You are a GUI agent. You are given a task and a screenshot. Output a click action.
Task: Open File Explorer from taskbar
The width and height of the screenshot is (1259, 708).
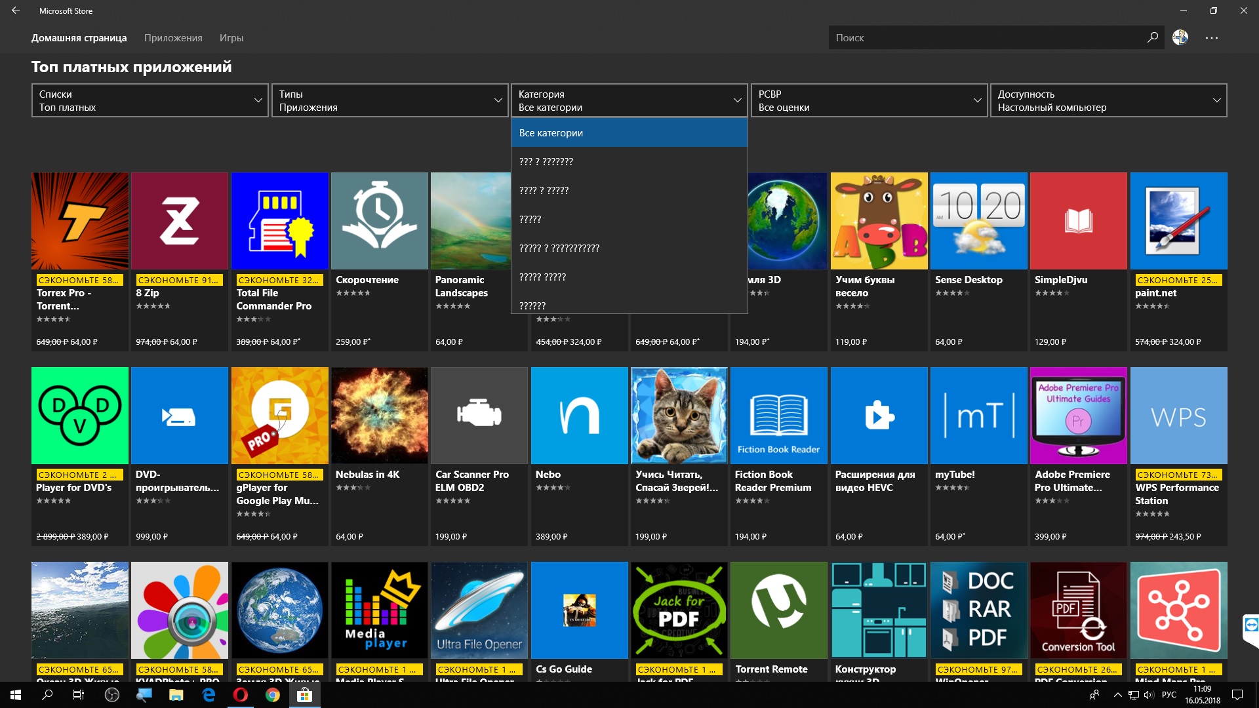(176, 695)
